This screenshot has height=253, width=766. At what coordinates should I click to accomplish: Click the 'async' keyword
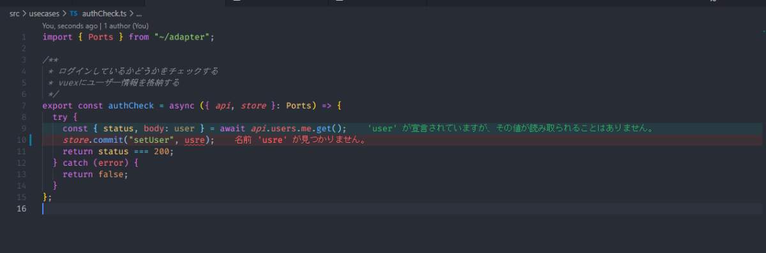pyautogui.click(x=182, y=105)
